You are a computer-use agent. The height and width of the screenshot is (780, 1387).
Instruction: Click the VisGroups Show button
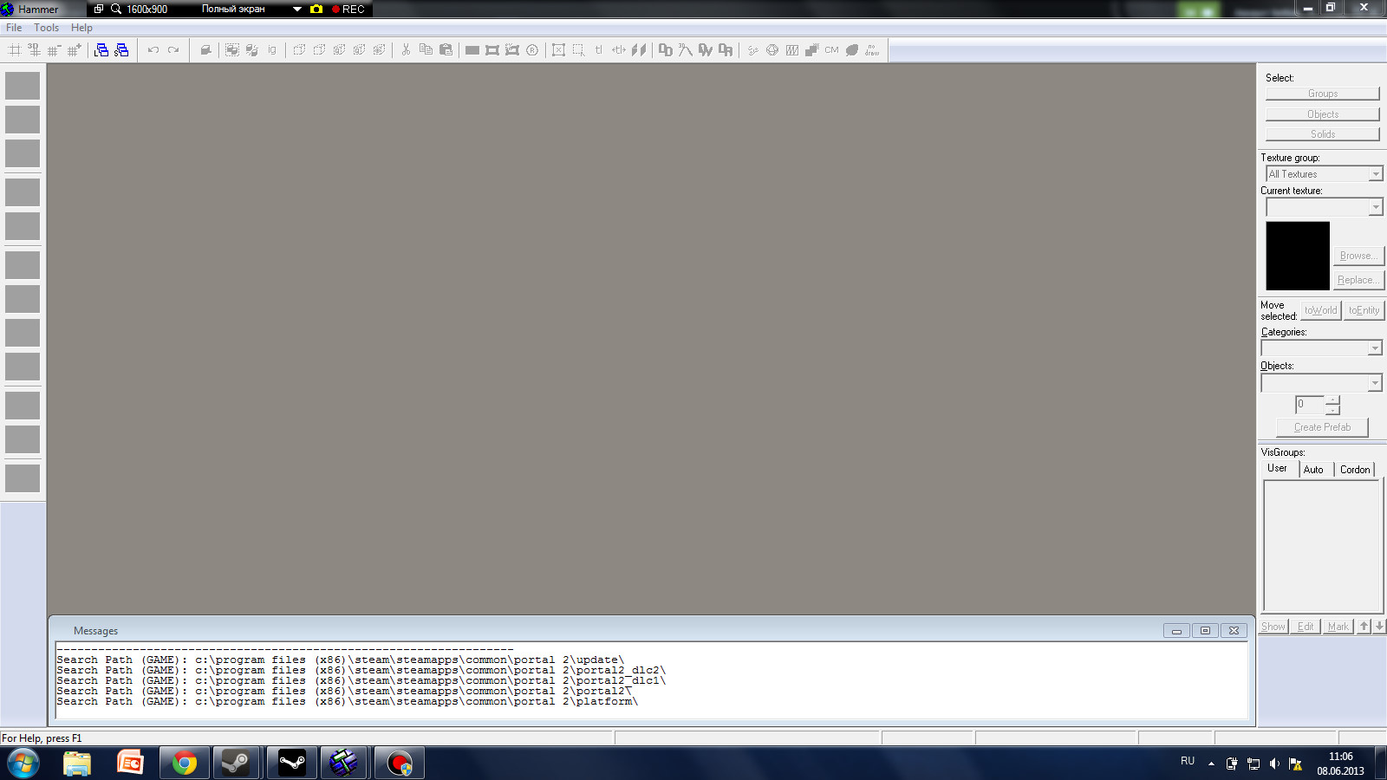[x=1273, y=627]
